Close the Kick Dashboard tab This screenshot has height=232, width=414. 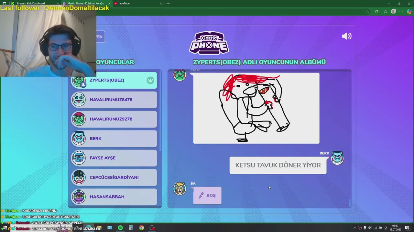(x=58, y=4)
